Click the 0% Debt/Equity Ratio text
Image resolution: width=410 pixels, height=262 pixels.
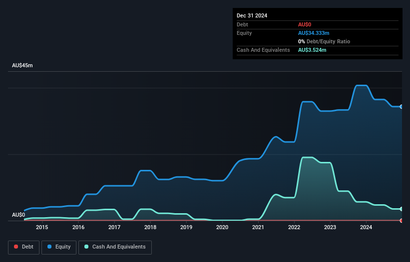point(324,41)
